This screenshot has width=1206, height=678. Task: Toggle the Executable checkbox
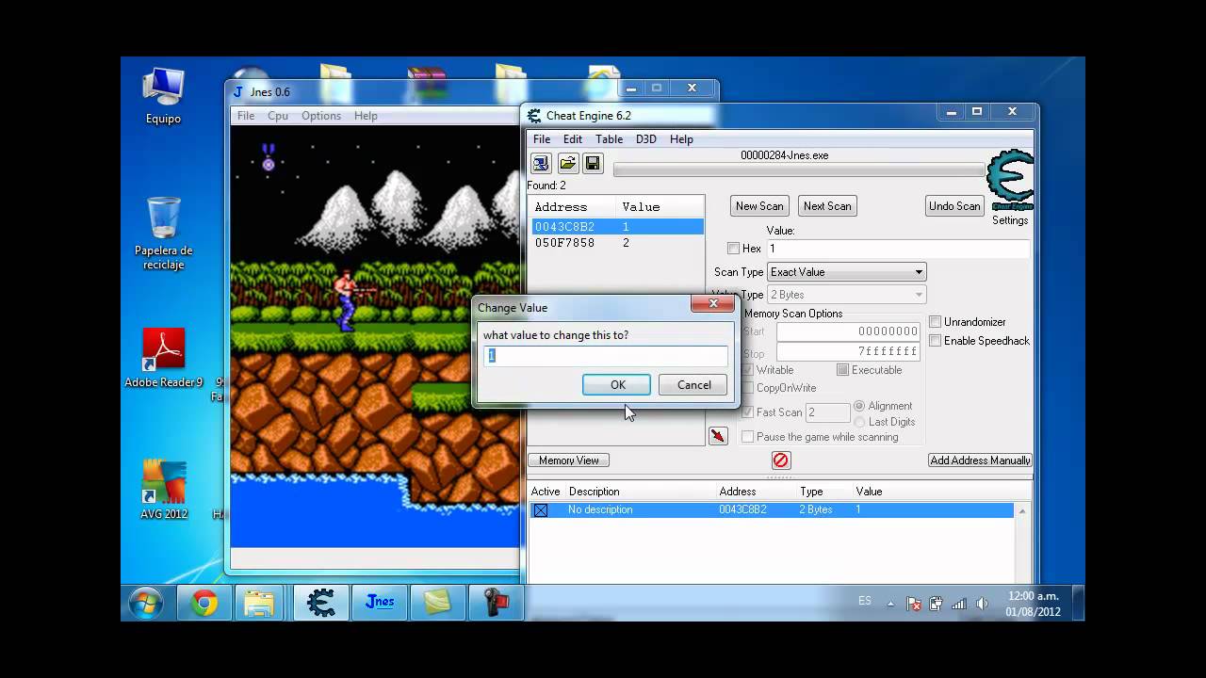(843, 370)
